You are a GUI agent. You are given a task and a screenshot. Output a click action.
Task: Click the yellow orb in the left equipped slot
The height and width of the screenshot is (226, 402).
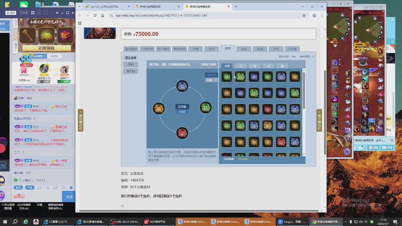point(159,108)
